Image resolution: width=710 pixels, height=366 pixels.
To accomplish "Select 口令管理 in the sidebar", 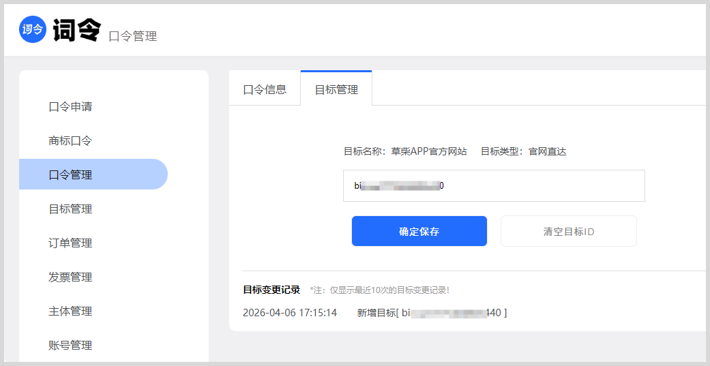I will 93,174.
